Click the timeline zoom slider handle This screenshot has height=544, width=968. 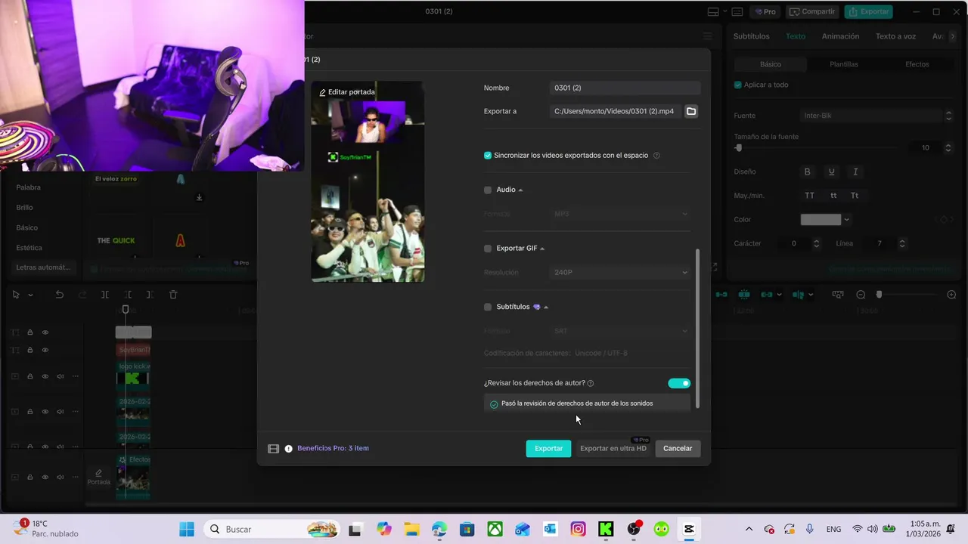879,295
